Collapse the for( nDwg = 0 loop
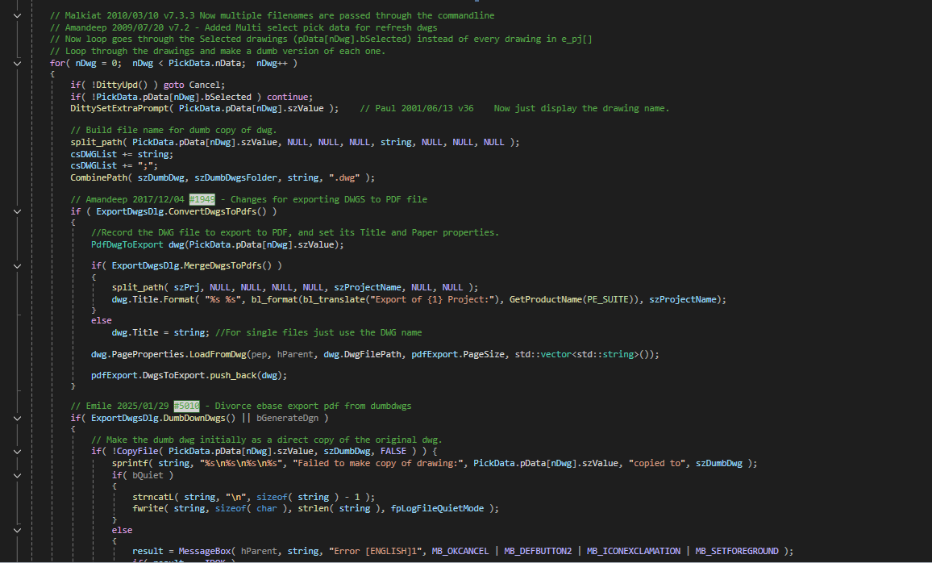932x563 pixels. coord(17,64)
